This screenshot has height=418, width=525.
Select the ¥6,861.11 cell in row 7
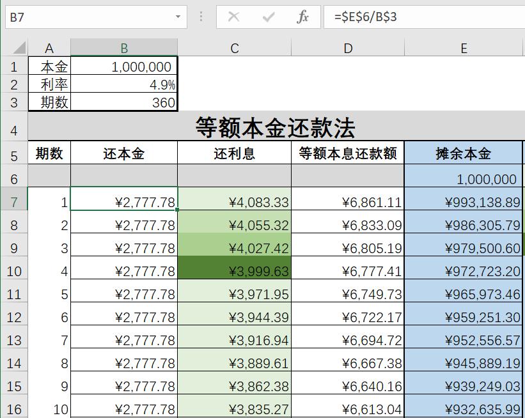point(348,198)
